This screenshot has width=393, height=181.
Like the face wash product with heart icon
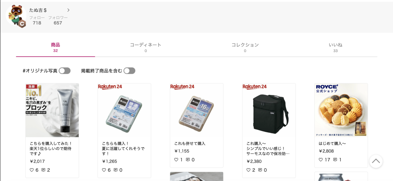coord(32,170)
